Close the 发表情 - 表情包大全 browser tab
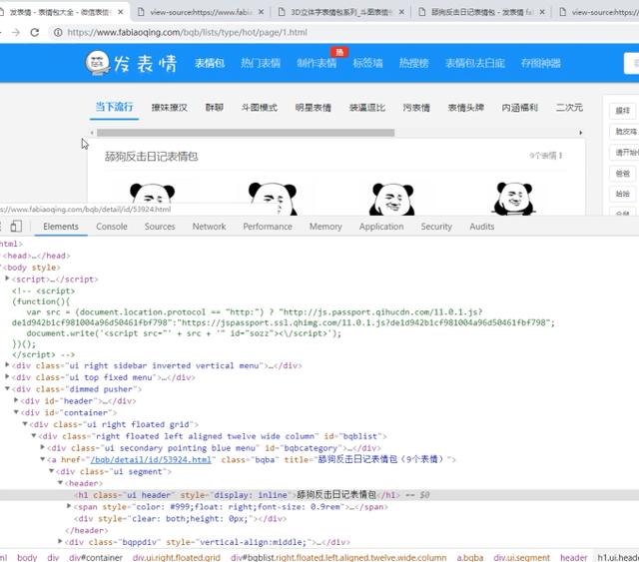 pyautogui.click(x=120, y=12)
